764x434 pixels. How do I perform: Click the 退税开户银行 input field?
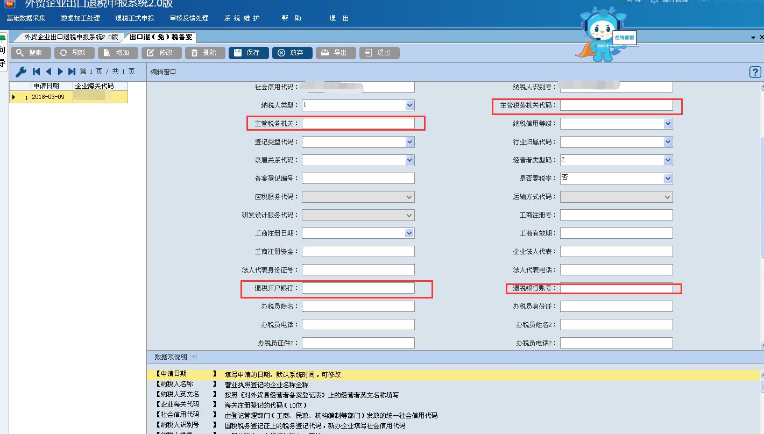(x=358, y=288)
